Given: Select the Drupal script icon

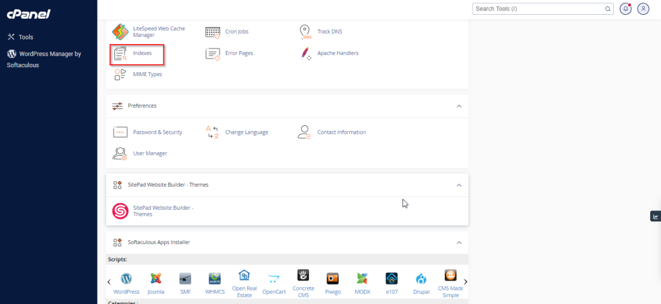Looking at the screenshot, I should coord(421,279).
